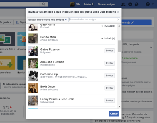157x123 pixels.
Task: Open Catherine Yip profile photo
Action: 33,76
